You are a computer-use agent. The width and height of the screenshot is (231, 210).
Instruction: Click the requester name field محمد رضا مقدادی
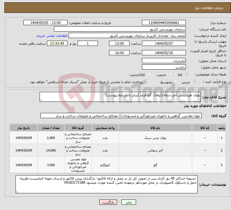coord(127,36)
